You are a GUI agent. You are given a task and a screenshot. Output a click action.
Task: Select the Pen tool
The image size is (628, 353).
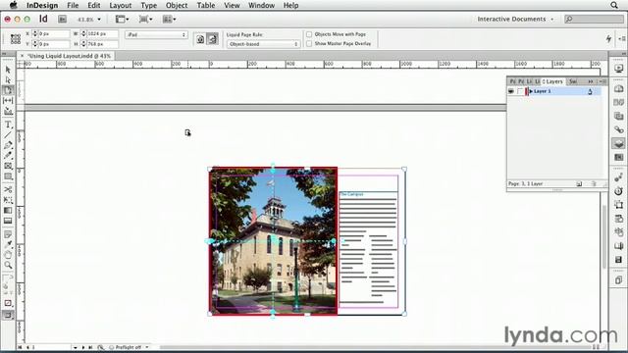[x=8, y=145]
